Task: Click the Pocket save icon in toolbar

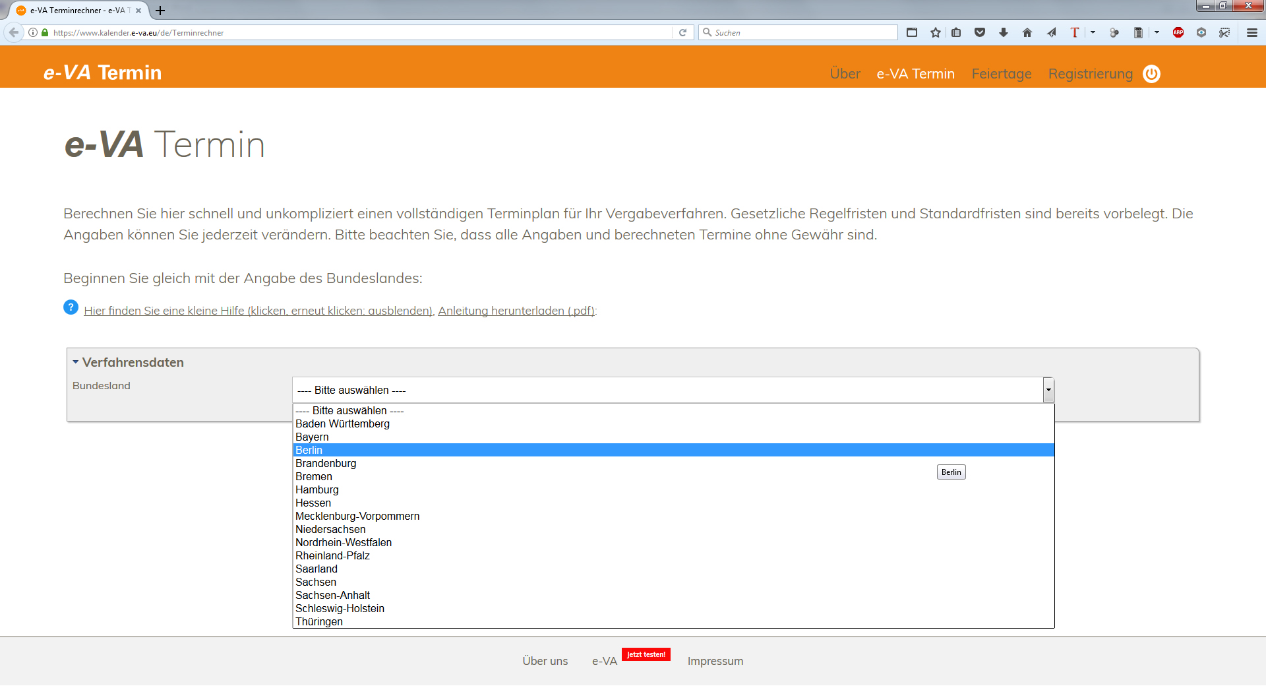Action: (980, 32)
